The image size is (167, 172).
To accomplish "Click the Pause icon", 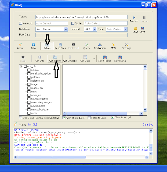I will [144, 17].
